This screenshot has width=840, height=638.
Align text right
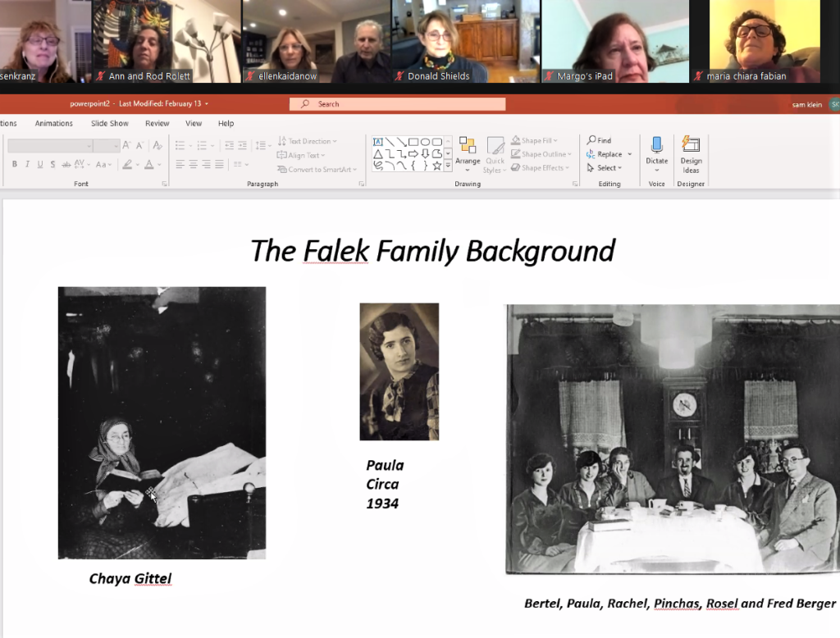(x=206, y=165)
